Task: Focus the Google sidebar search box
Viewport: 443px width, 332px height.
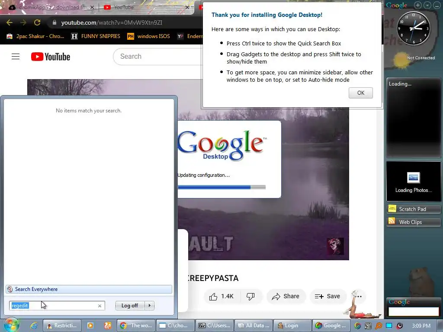Action: (414, 311)
